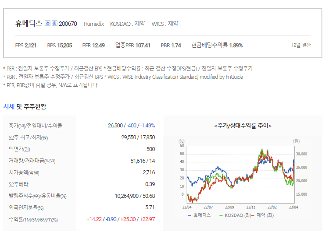
Task: Click the 52주 최고/최저(원) row label
Action: click(x=28, y=137)
